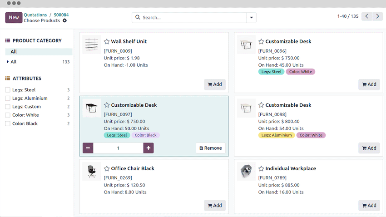Increase quantity with plus button

pyautogui.click(x=148, y=148)
